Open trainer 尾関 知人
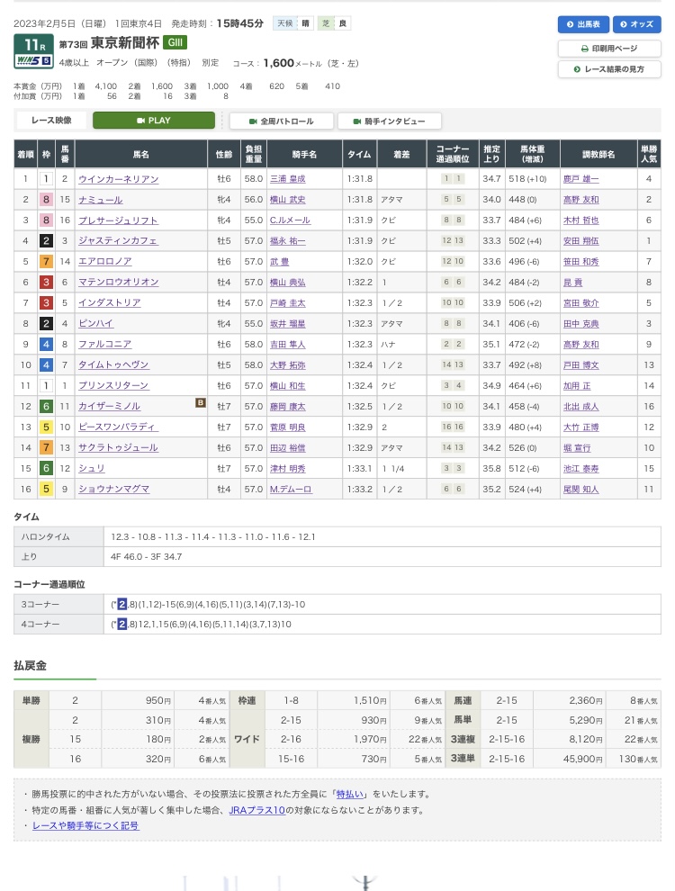This screenshot has width=675, height=891. pyautogui.click(x=580, y=490)
